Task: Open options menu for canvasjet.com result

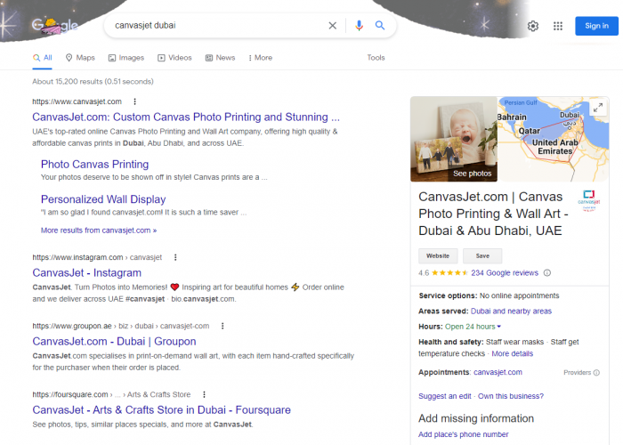Action: coord(134,101)
